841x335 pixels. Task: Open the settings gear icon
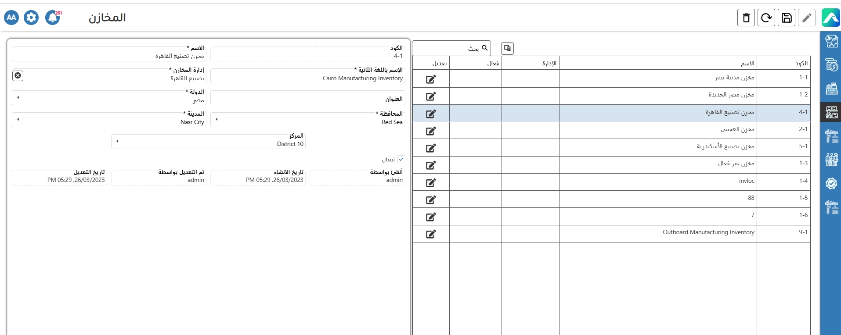point(31,18)
